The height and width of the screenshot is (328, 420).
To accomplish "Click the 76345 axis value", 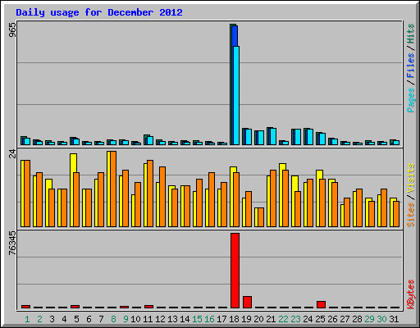I will pyautogui.click(x=12, y=243).
